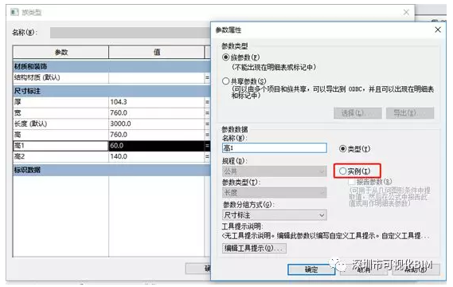Select the 厚 parameter name cell
This screenshot has width=453, height=287.
click(61, 102)
